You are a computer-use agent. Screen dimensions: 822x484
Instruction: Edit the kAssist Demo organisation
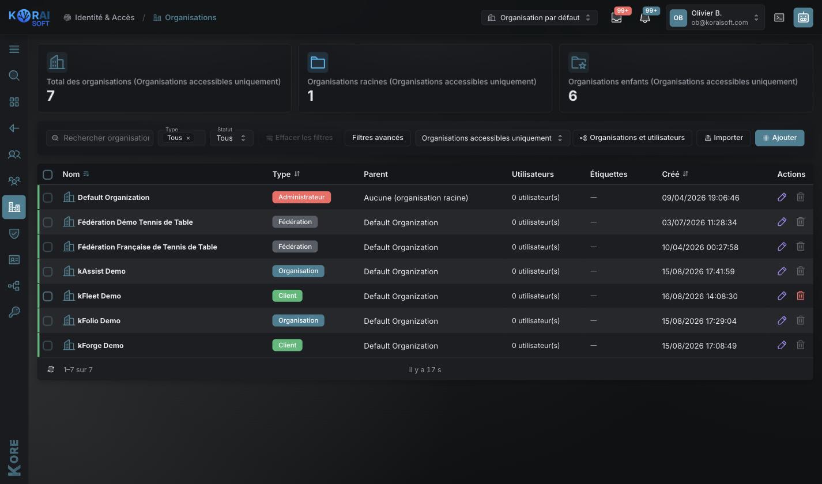point(782,271)
